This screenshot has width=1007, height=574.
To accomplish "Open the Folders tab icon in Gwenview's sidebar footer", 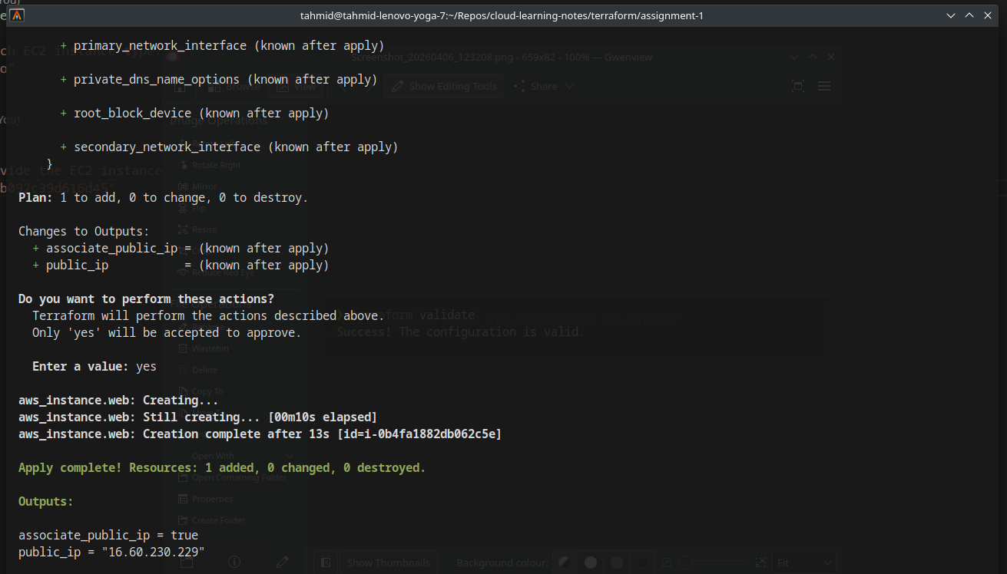I will click(x=187, y=562).
